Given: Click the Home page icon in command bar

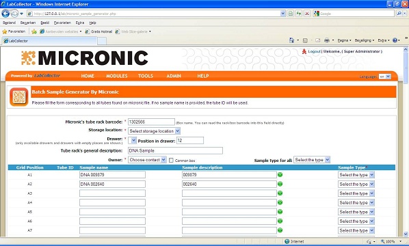Looking at the screenshot, I should point(291,40).
